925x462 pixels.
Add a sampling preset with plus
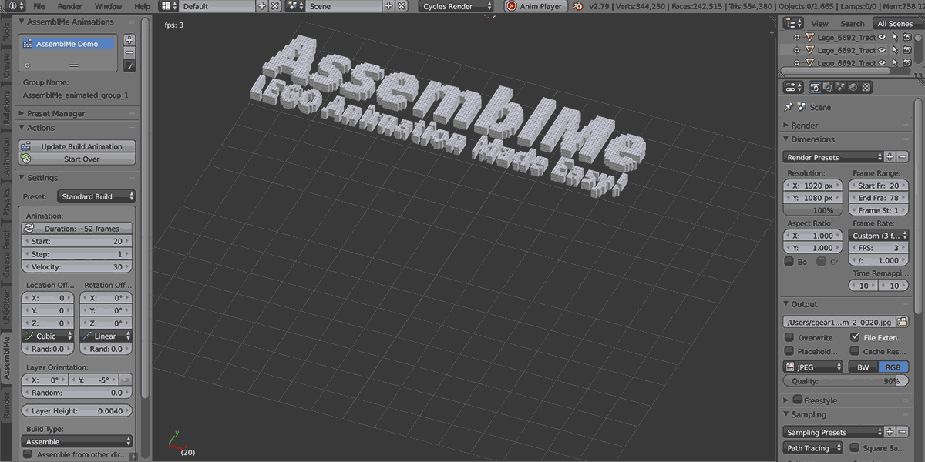click(890, 432)
